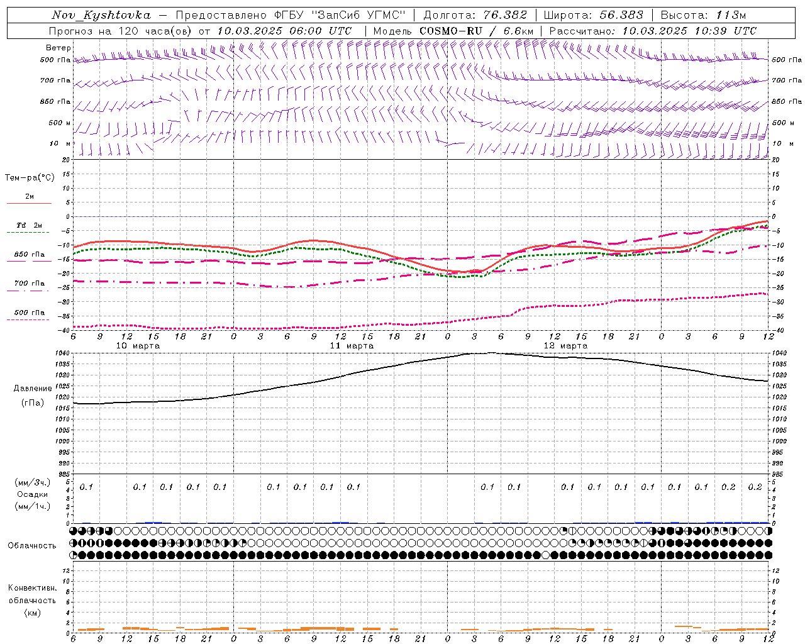Viewport: 805px width, 644px height.
Task: Click the solid line sample under 2м legend
Action: point(29,203)
